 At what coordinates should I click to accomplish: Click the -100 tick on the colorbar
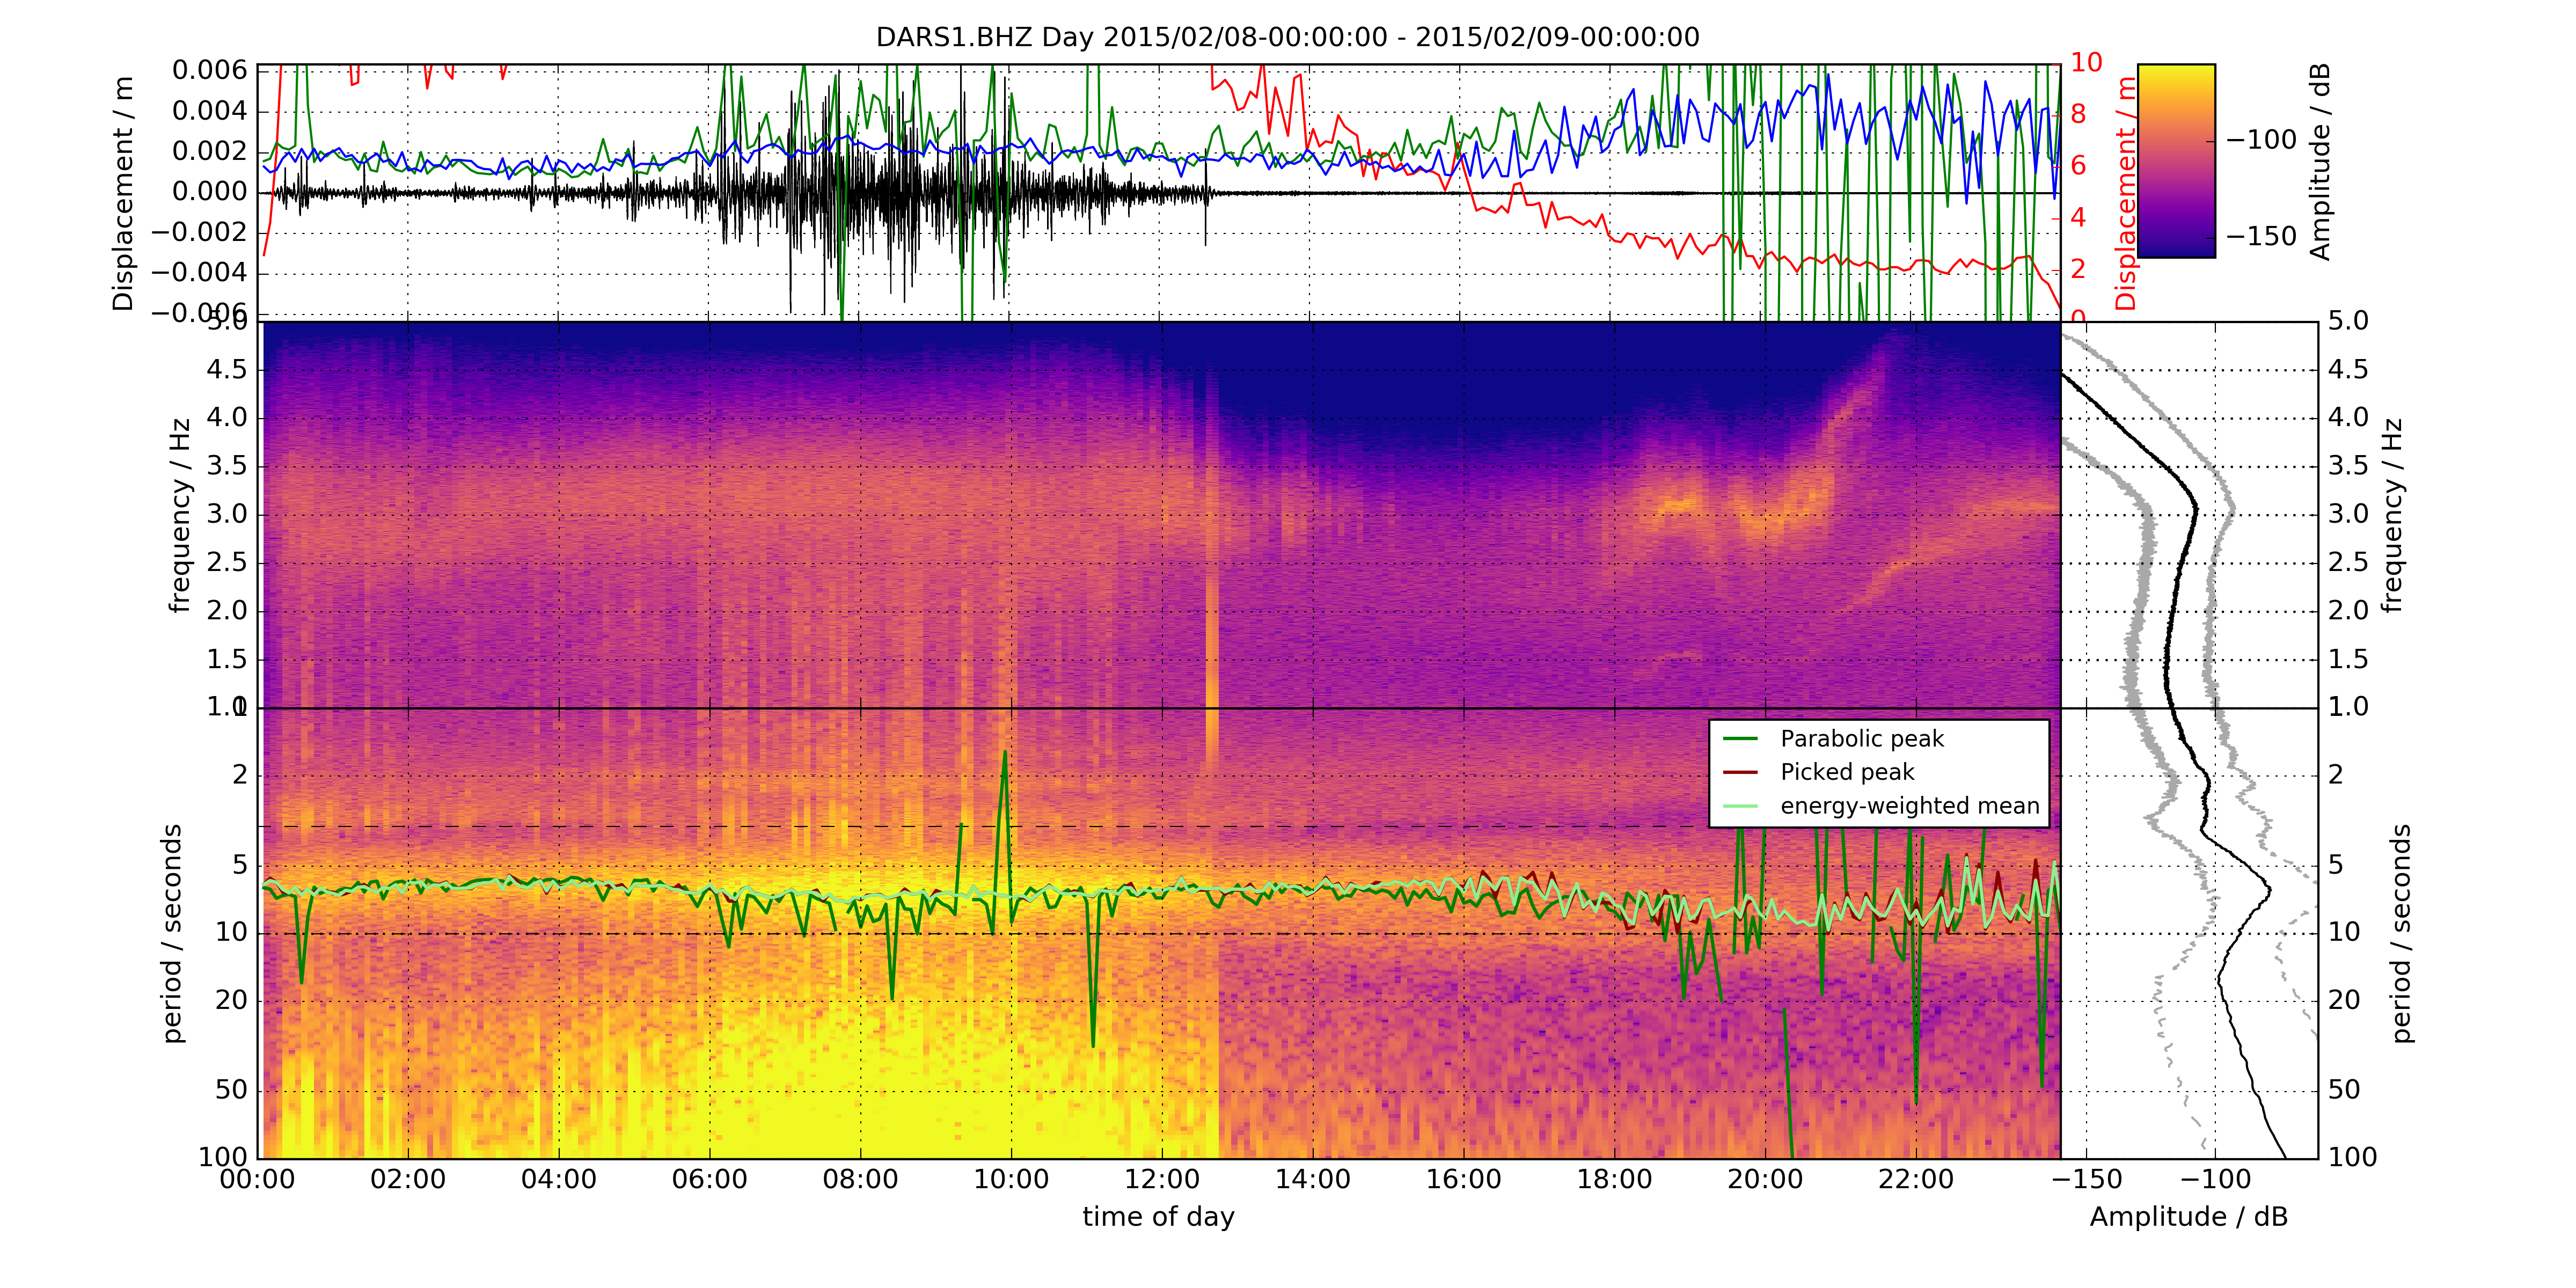pyautogui.click(x=2261, y=140)
